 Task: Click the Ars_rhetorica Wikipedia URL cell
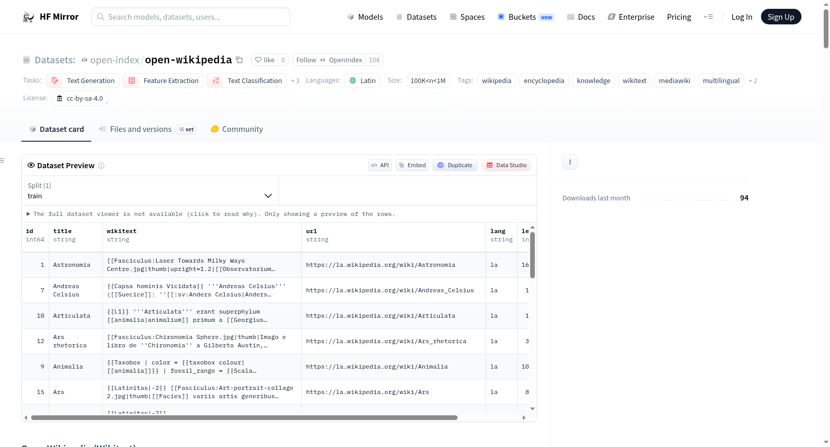coord(394,342)
